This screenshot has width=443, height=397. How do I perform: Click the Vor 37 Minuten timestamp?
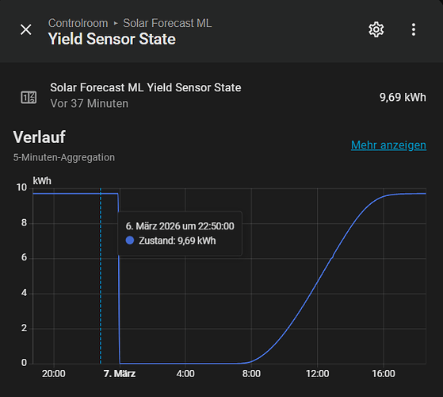90,103
